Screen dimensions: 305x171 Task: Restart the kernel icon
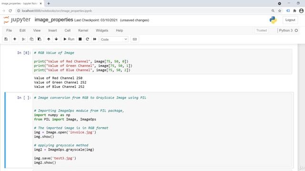(87, 39)
